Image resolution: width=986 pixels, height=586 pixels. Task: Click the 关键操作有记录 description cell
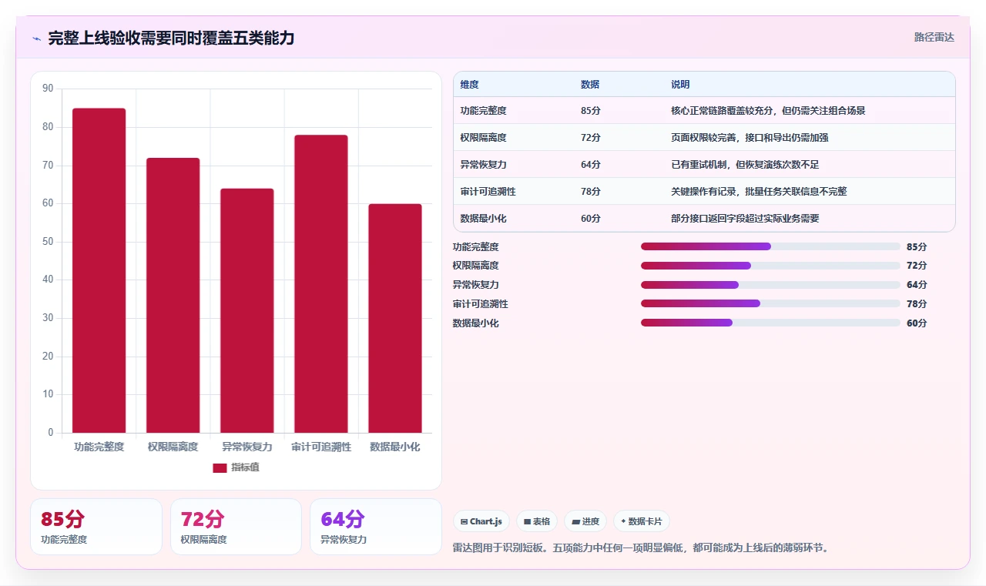(810, 191)
